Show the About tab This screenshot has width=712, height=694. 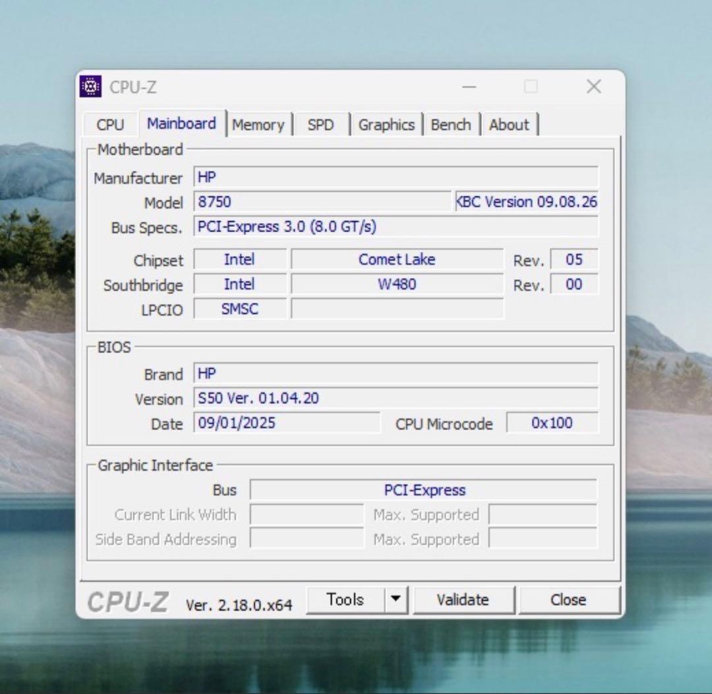pos(509,124)
